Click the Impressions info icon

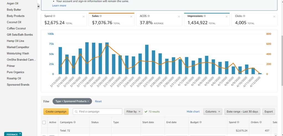[x=205, y=16]
